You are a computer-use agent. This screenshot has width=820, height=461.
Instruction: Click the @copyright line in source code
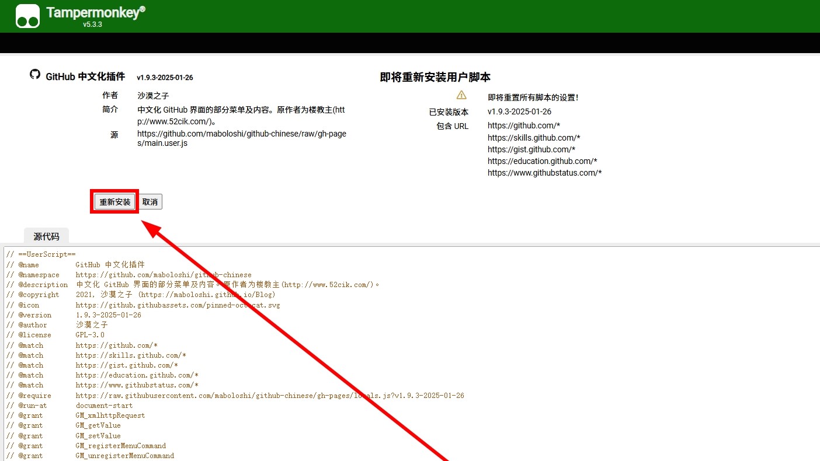(x=141, y=295)
